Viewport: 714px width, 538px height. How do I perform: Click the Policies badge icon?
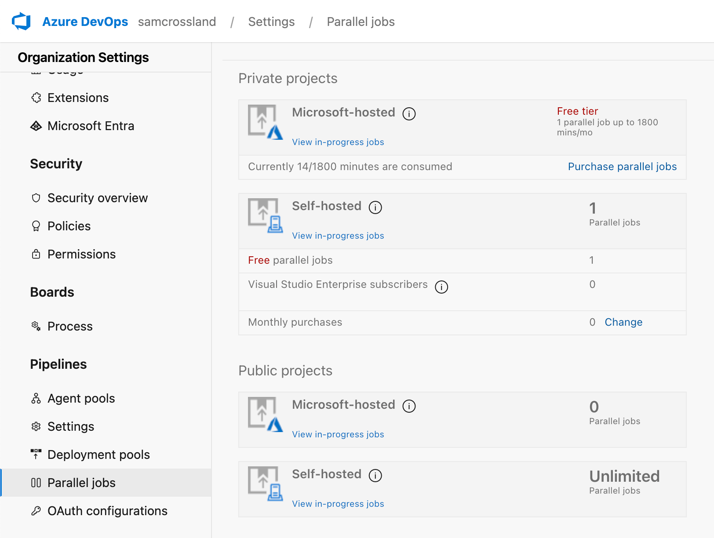[36, 226]
